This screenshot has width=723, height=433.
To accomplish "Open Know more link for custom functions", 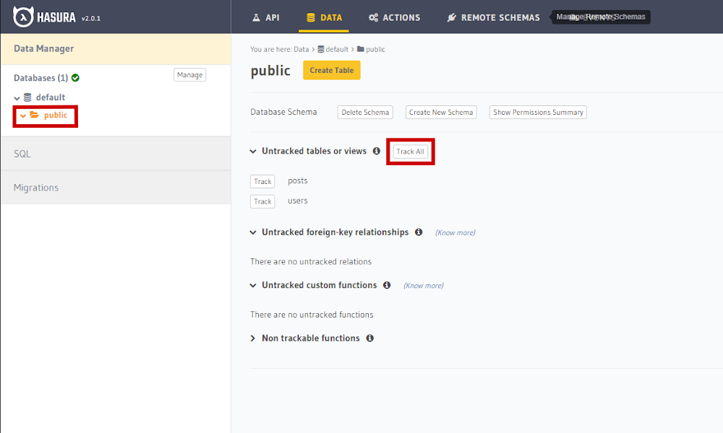I will point(423,286).
